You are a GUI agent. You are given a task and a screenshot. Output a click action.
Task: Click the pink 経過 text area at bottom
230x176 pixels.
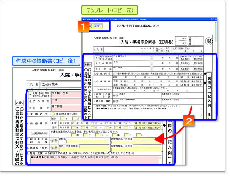(95, 160)
